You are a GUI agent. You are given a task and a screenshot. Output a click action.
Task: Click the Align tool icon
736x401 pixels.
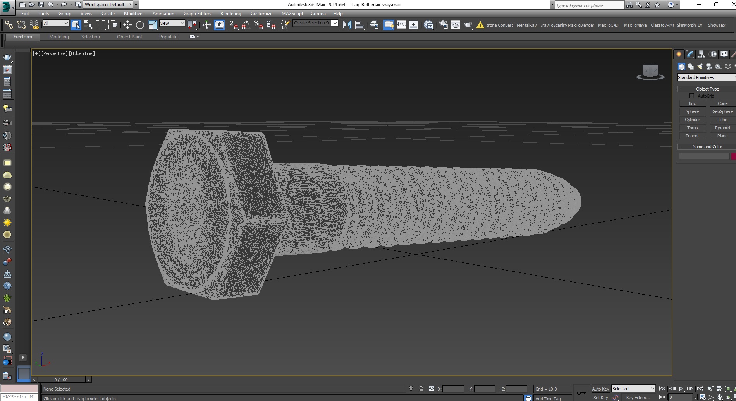pyautogui.click(x=359, y=25)
